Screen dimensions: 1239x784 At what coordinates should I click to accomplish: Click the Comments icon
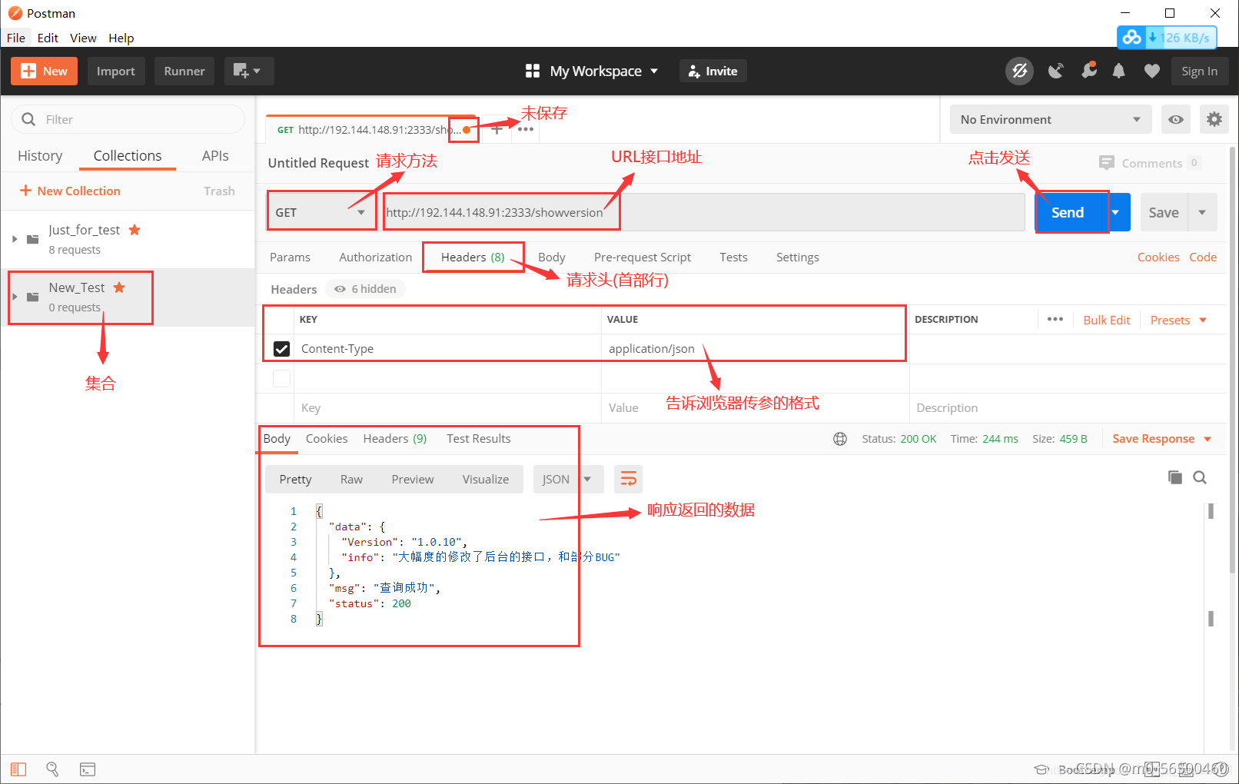1107,163
